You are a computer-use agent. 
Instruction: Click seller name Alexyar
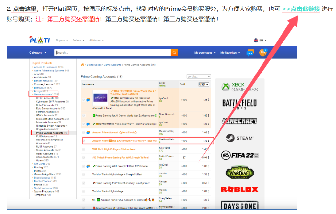[163, 182]
